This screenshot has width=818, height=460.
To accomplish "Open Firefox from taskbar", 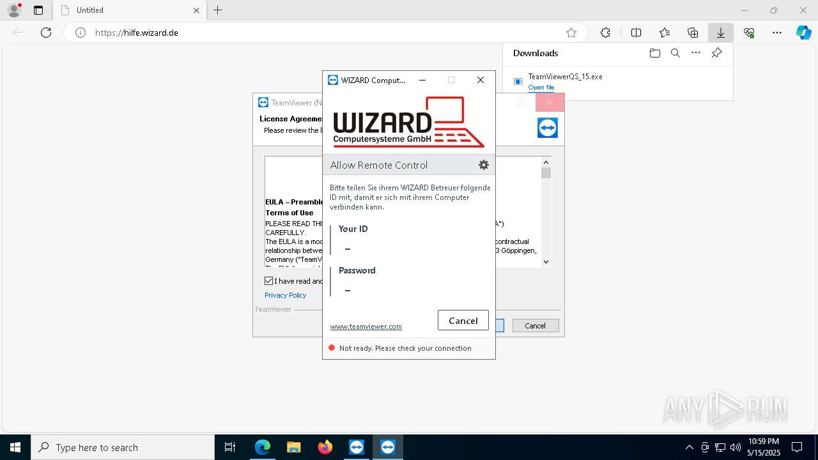I will coord(325,447).
